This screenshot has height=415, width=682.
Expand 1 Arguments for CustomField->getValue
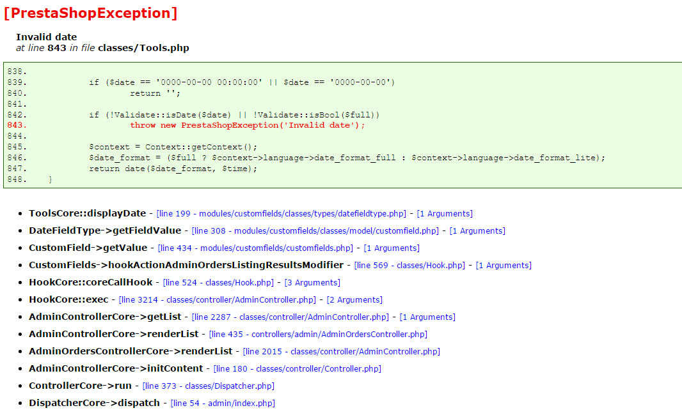(x=392, y=248)
